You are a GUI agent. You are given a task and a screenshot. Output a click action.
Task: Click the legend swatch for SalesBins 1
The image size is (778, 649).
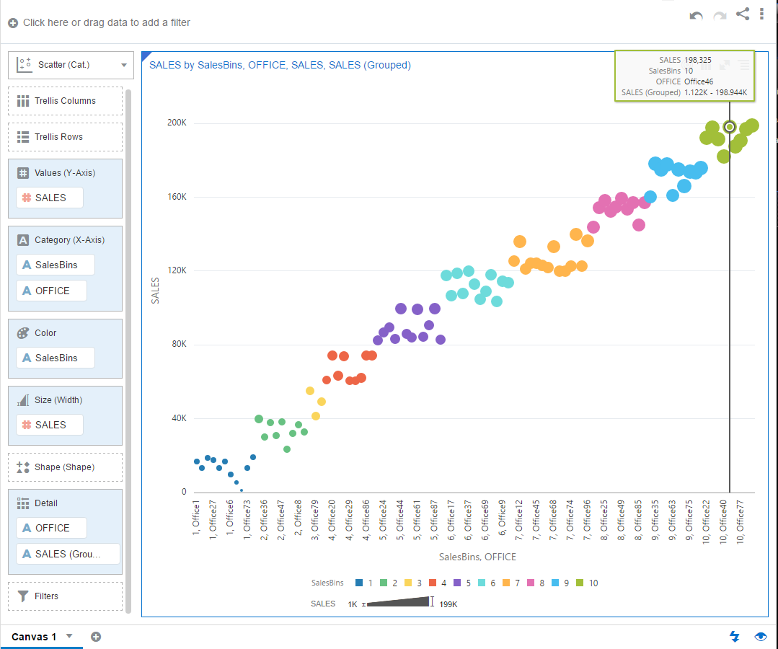[x=359, y=583]
